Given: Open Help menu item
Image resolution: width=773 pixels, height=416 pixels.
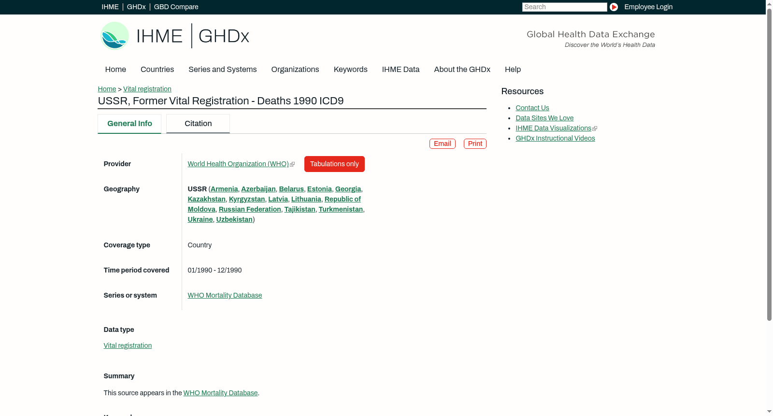Looking at the screenshot, I should pos(513,70).
